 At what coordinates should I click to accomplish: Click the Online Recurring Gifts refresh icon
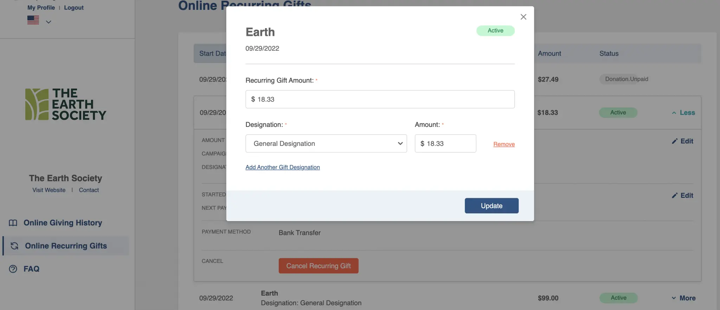[14, 246]
